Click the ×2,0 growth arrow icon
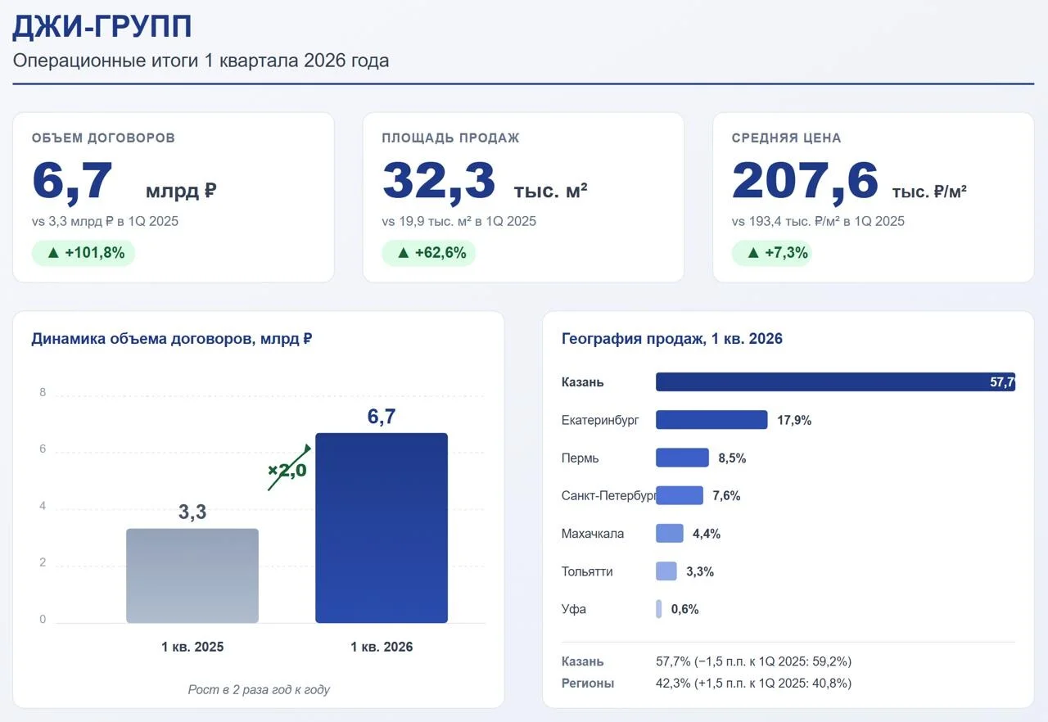The width and height of the screenshot is (1048, 722). point(288,468)
